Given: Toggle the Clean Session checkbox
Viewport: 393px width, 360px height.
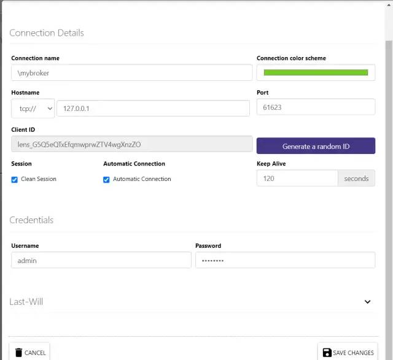Looking at the screenshot, I should [15, 180].
